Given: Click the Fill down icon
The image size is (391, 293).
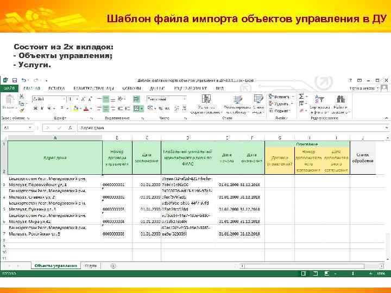Looking at the screenshot, I should click(x=301, y=103).
